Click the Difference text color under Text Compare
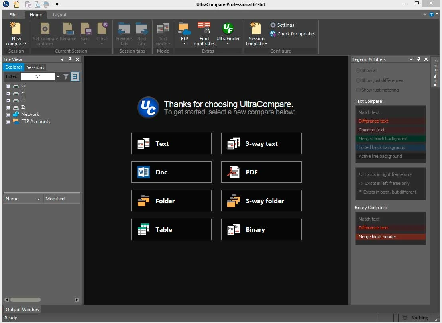 tap(391, 121)
